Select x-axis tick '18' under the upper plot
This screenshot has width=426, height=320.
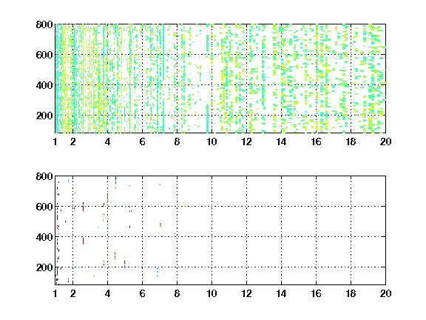(351, 141)
